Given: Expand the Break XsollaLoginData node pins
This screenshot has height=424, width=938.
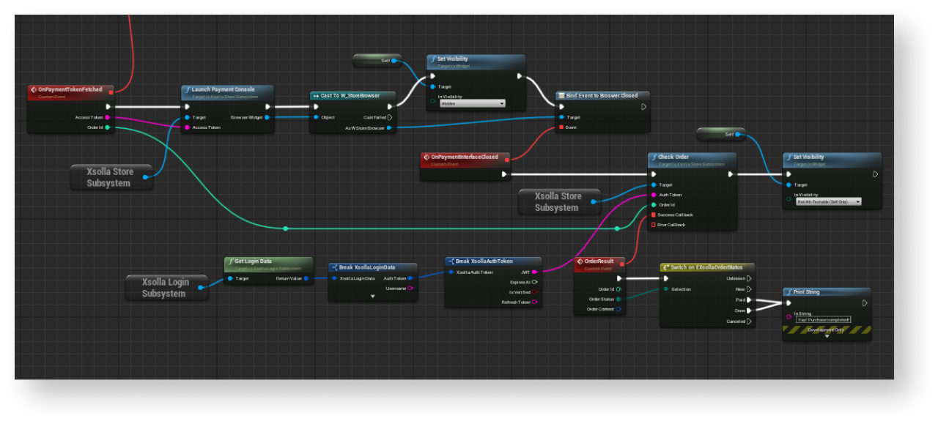Looking at the screenshot, I should pos(372,297).
